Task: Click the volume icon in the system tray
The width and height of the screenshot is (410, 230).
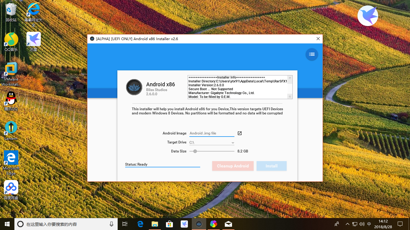Action: [x=362, y=224]
